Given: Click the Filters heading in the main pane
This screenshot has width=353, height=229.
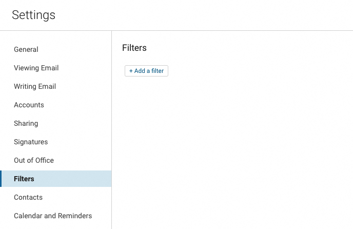Looking at the screenshot, I should [134, 48].
